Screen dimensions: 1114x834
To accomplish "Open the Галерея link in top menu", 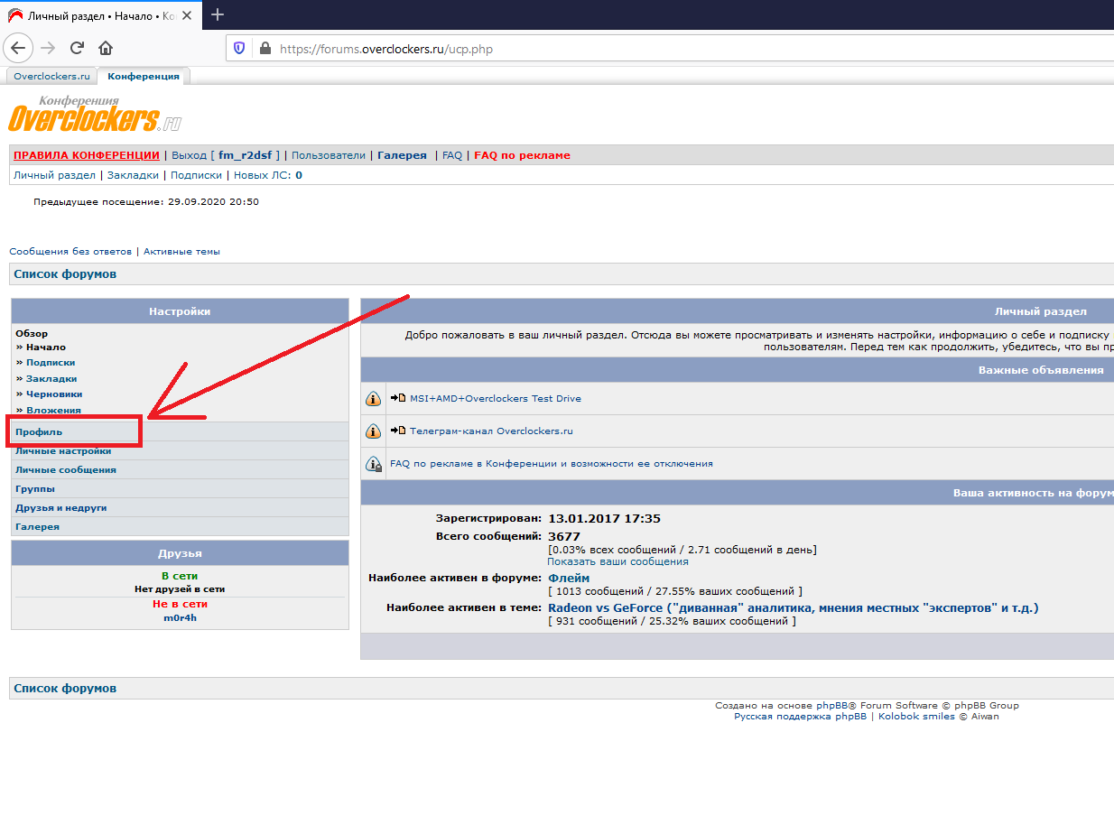I will (x=402, y=155).
